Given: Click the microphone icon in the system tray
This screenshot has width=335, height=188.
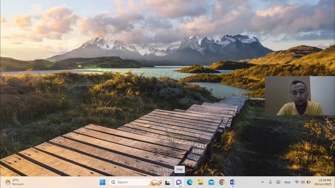Looking at the screenshot, I should pyautogui.click(x=270, y=182).
